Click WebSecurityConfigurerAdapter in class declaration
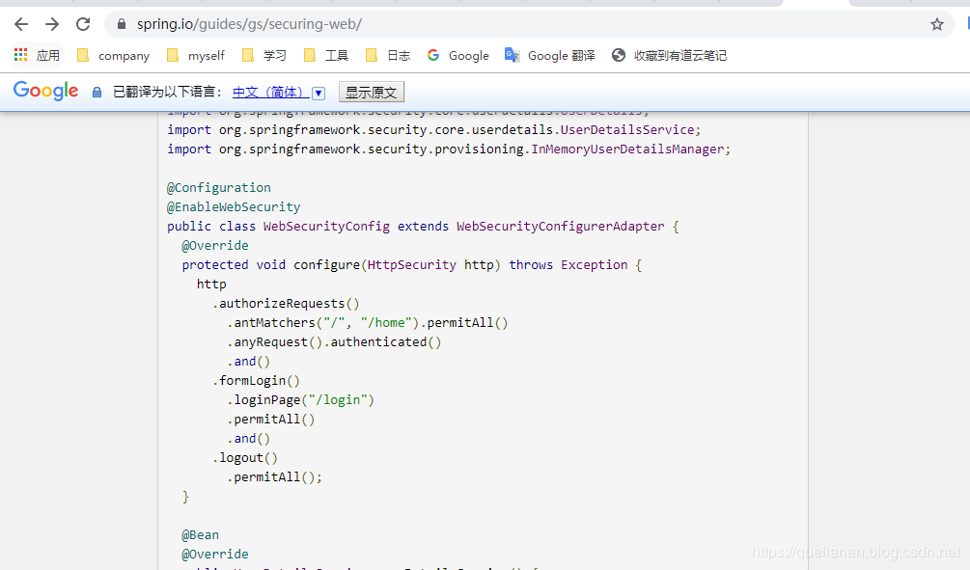This screenshot has height=570, width=970. pos(561,227)
